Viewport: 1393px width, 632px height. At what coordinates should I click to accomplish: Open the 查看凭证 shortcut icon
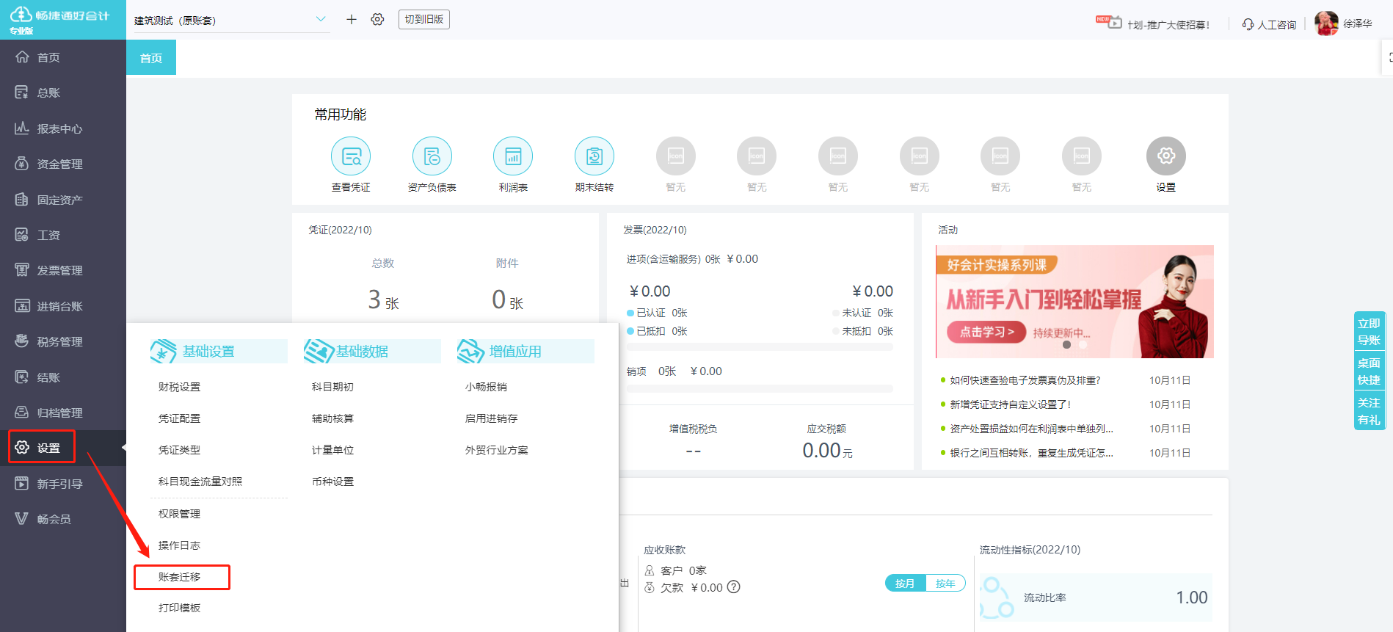click(x=351, y=156)
